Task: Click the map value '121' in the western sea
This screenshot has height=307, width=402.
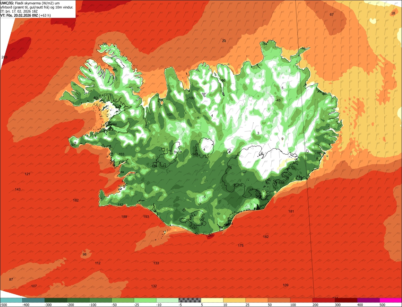Action: pos(27,174)
